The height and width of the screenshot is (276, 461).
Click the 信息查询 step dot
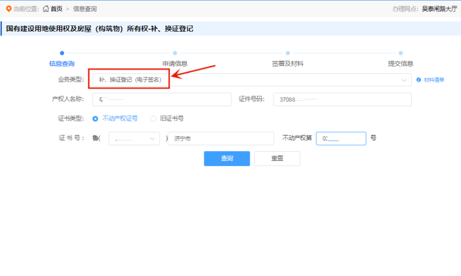[x=62, y=53]
